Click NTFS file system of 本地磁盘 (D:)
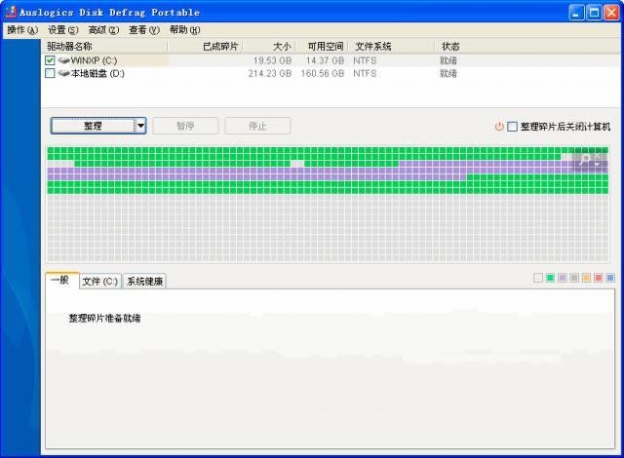 click(365, 73)
